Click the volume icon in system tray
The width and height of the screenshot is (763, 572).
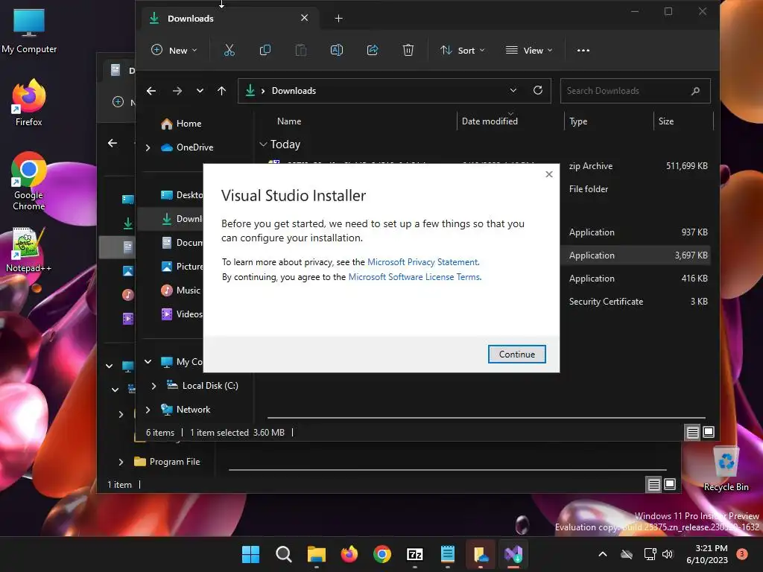[x=668, y=554]
